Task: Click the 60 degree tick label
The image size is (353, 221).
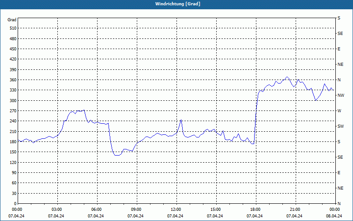Action: coord(14,183)
